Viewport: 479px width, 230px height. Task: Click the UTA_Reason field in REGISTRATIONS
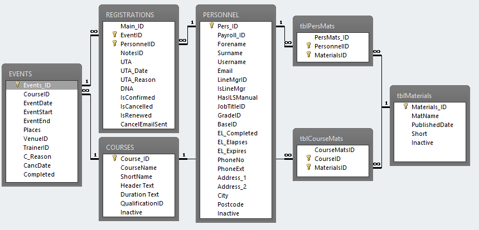click(x=138, y=80)
